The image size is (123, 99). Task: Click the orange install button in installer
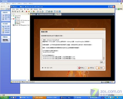(100, 68)
